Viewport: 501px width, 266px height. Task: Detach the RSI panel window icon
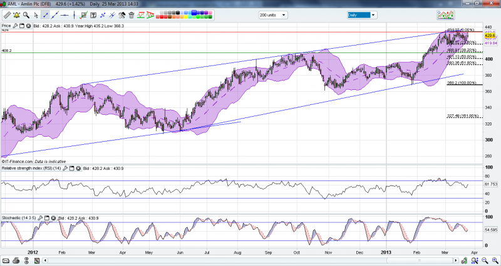coord(71,168)
